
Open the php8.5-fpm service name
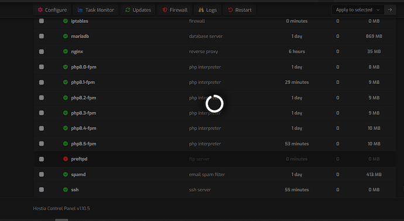click(x=84, y=144)
